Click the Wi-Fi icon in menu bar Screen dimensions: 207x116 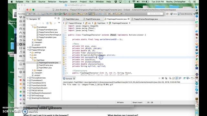coord(134,2)
